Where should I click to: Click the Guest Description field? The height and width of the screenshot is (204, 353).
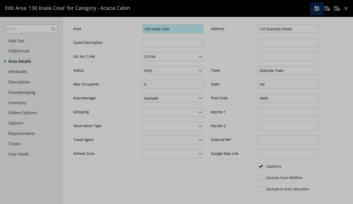point(173,43)
